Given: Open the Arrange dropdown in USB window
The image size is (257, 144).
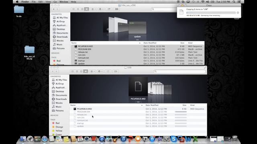Looking at the screenshot, I should [x=93, y=71].
